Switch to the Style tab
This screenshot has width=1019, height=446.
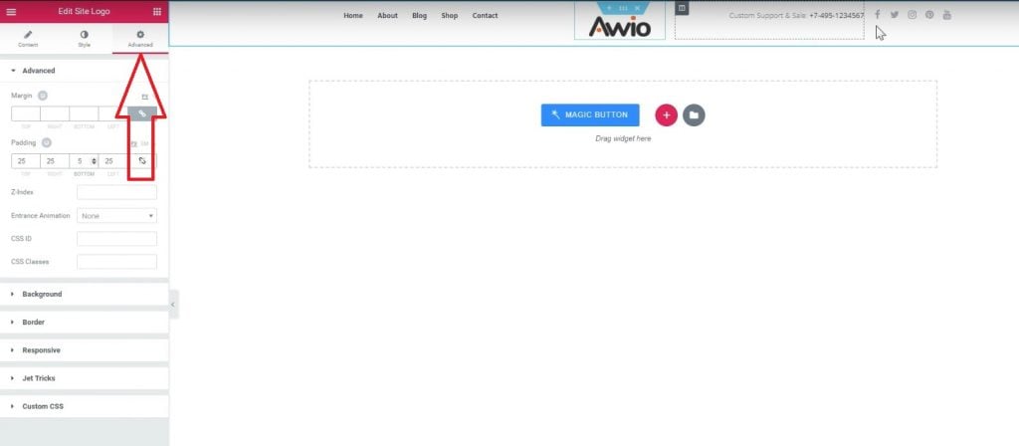(84, 39)
